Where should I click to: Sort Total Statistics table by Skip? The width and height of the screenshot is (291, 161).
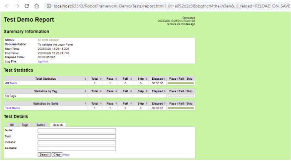click(x=140, y=79)
